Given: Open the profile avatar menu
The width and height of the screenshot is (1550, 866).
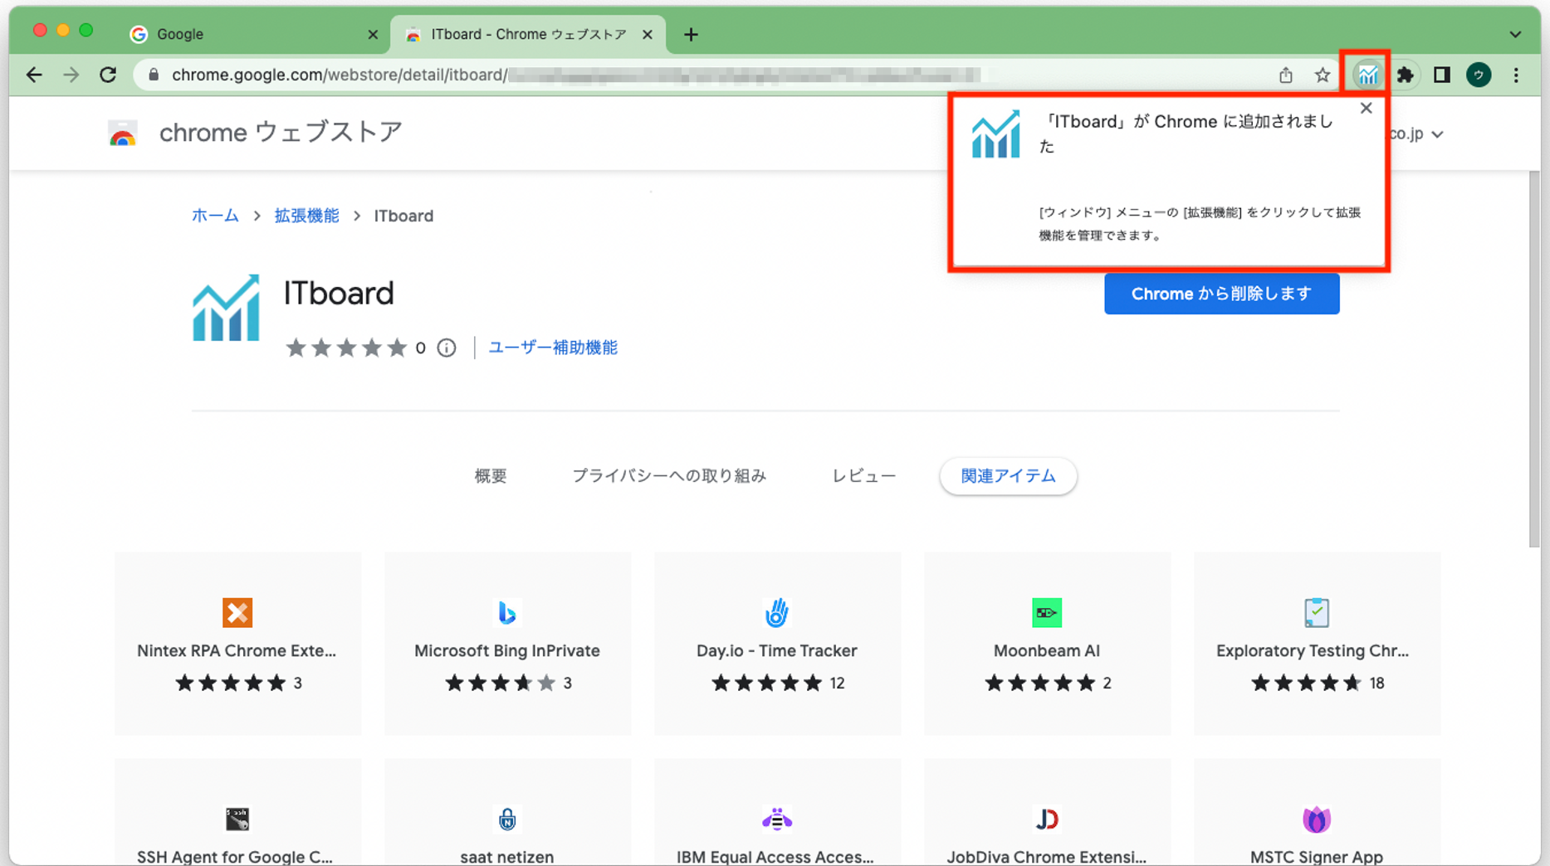Looking at the screenshot, I should 1479,75.
